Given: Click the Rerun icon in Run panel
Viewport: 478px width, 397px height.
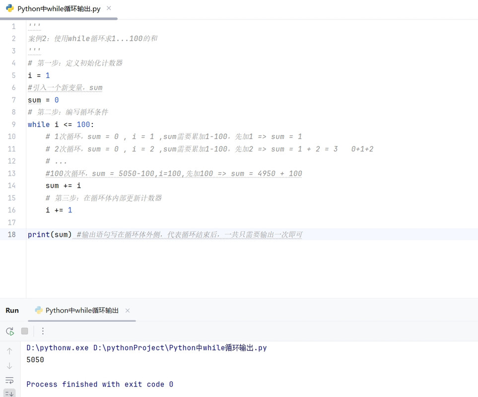Looking at the screenshot, I should [10, 331].
